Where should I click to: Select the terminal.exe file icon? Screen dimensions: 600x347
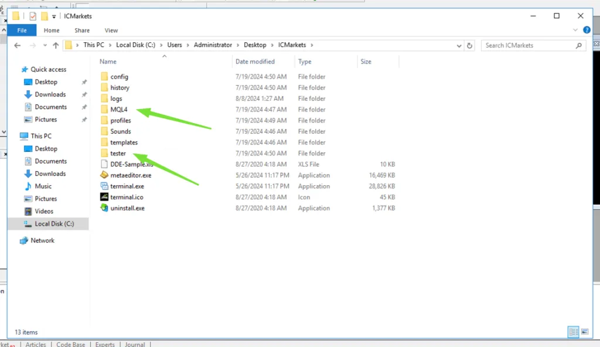coord(105,186)
